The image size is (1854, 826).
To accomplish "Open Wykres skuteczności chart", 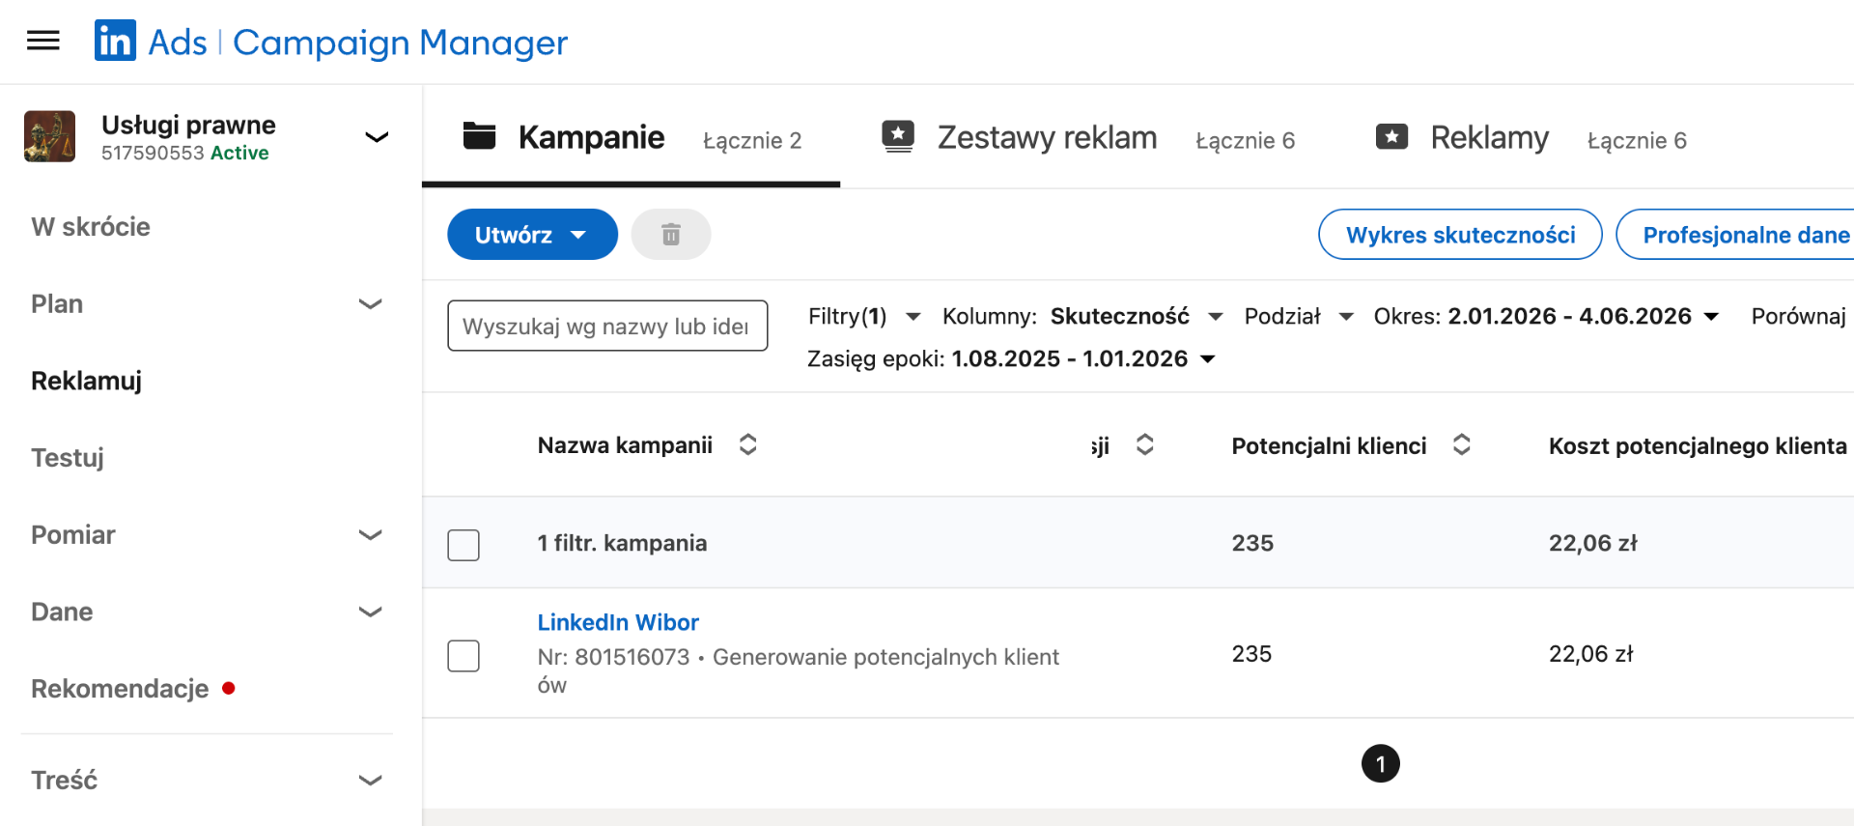I will coord(1460,235).
